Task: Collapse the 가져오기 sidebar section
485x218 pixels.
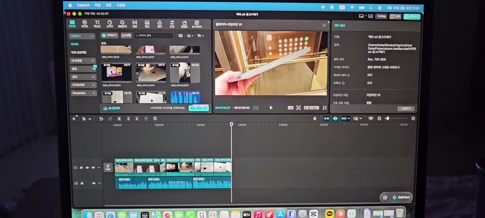Action: point(82,36)
